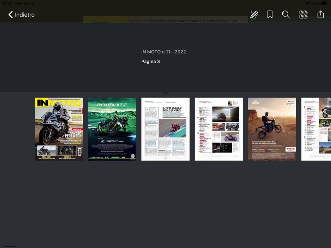The height and width of the screenshot is (248, 331).
Task: Open the partially visible second contents page
Action: 316,129
